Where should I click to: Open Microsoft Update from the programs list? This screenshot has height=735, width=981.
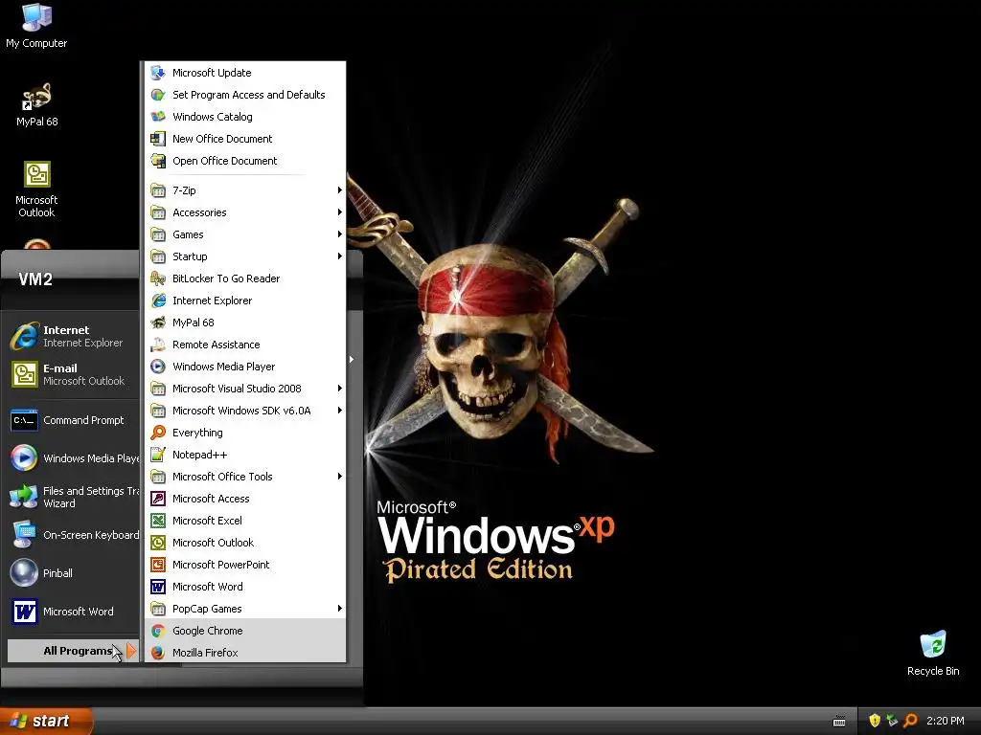pos(245,73)
